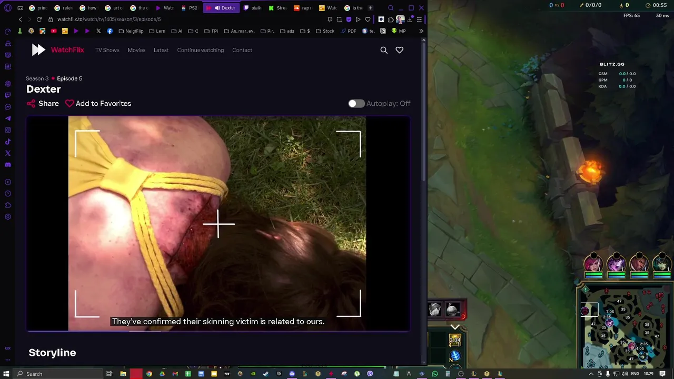674x379 pixels.
Task: Open Latest in WatchFlix navigation
Action: point(161,50)
